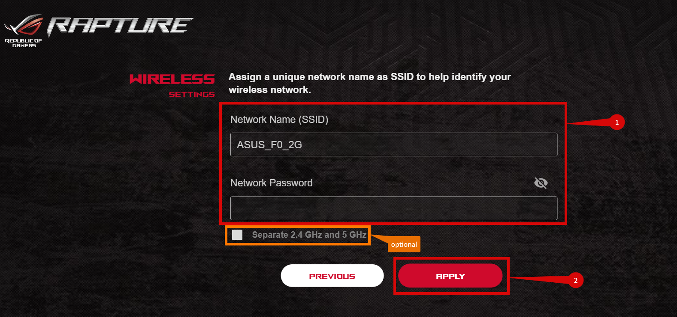Click the Network Name (SSID) label

279,120
